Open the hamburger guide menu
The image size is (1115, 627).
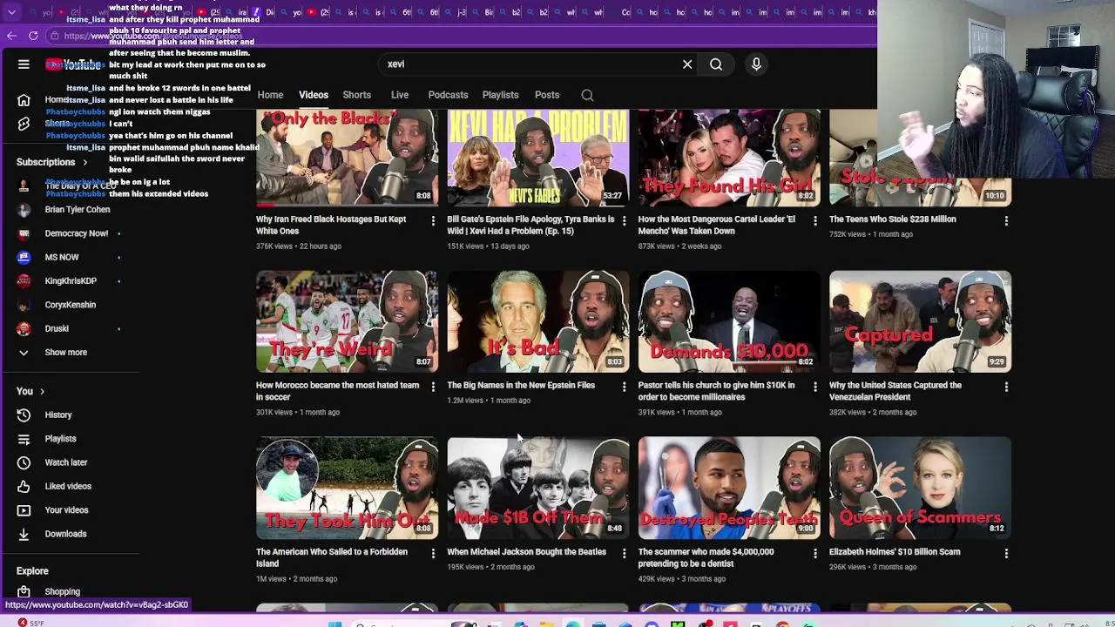(24, 64)
